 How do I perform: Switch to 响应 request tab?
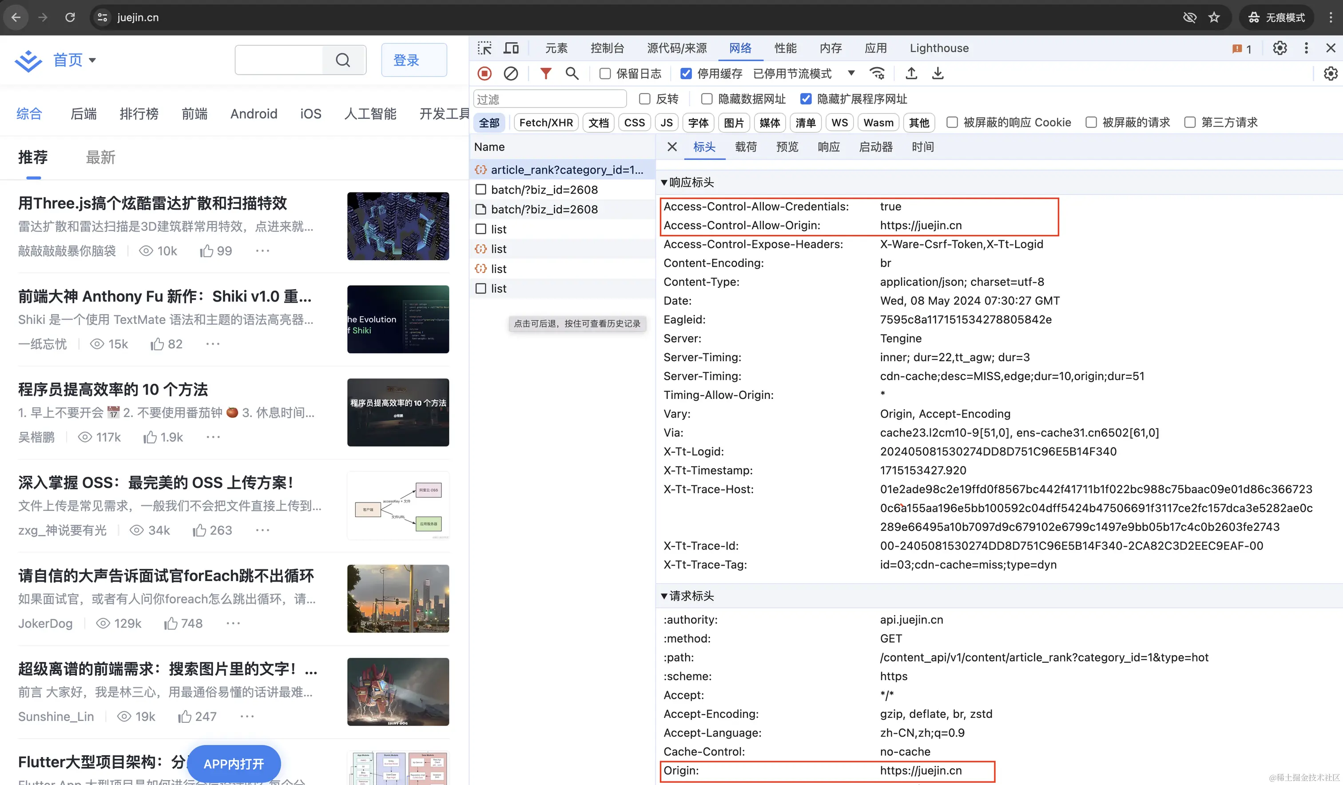coord(829,147)
